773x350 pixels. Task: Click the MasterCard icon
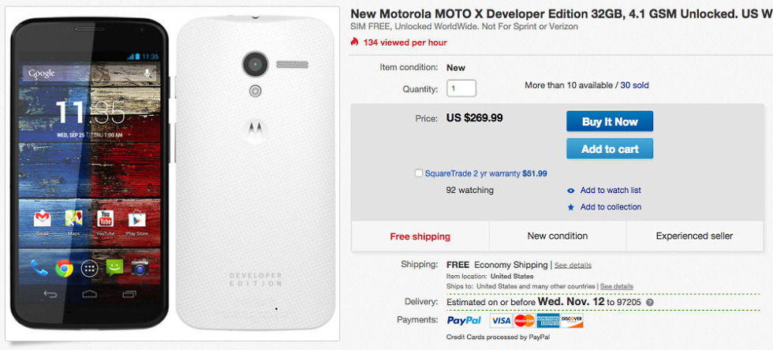tap(524, 321)
